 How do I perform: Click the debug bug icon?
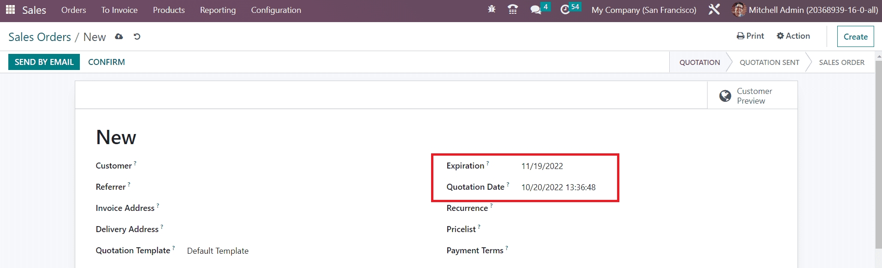(x=492, y=9)
